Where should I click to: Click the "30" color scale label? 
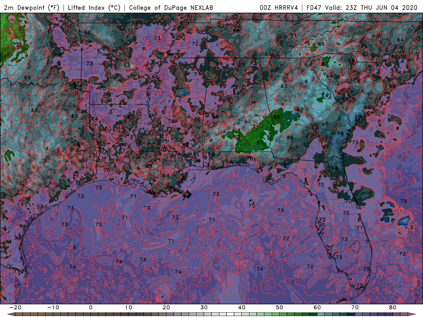pos(204,307)
